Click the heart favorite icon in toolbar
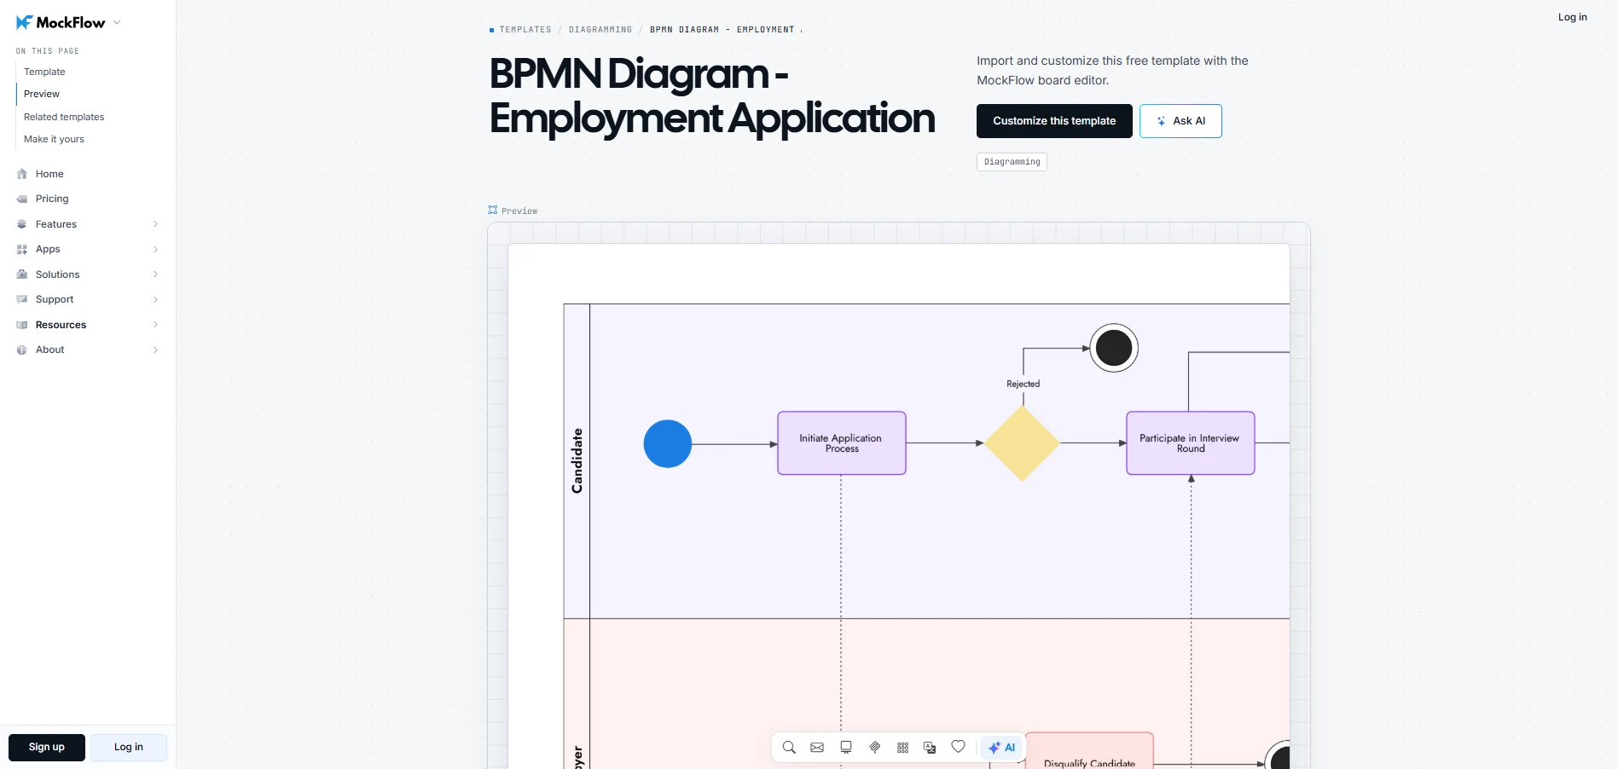 point(958,747)
